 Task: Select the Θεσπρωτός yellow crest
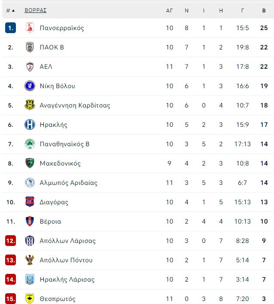click(30, 298)
